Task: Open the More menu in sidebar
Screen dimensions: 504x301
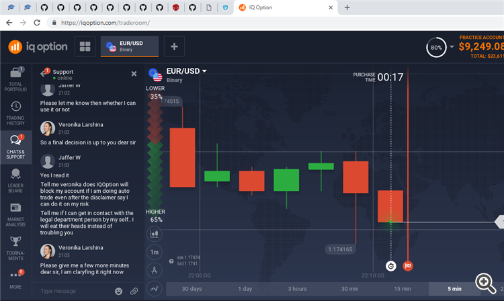Action: [15, 279]
